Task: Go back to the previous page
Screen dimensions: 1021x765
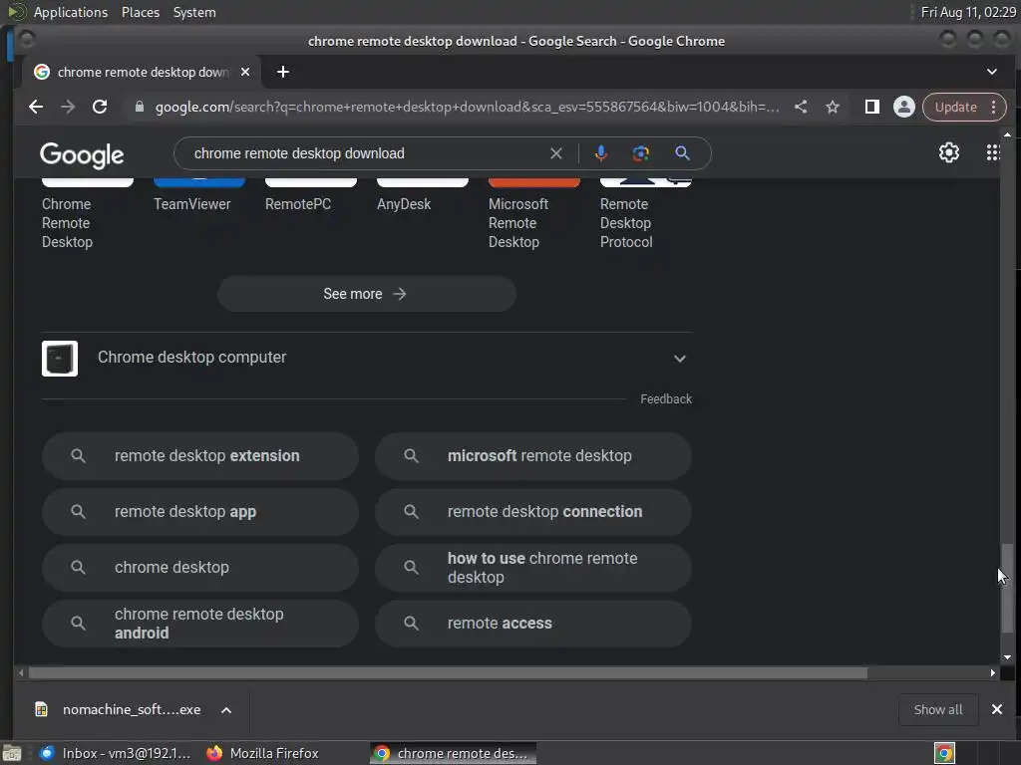Action: [36, 107]
